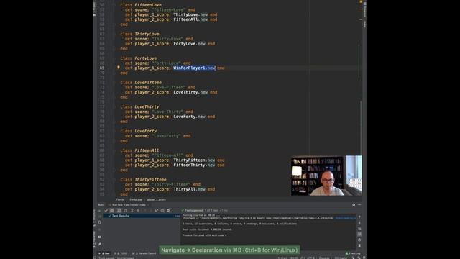This screenshot has height=259, width=460.
Task: Click FifteenThirty.new in the editor
Action: (x=194, y=165)
